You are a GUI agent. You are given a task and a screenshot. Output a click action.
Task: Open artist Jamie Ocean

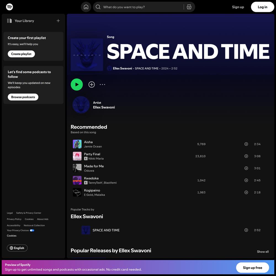pyautogui.click(x=93, y=147)
